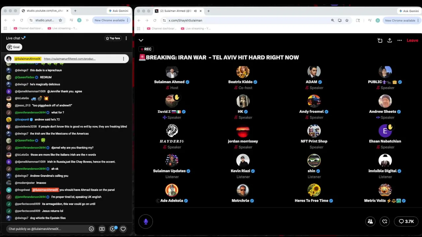Open Andrew Sheets speaker avatar
The height and width of the screenshot is (237, 422).
coord(385,101)
